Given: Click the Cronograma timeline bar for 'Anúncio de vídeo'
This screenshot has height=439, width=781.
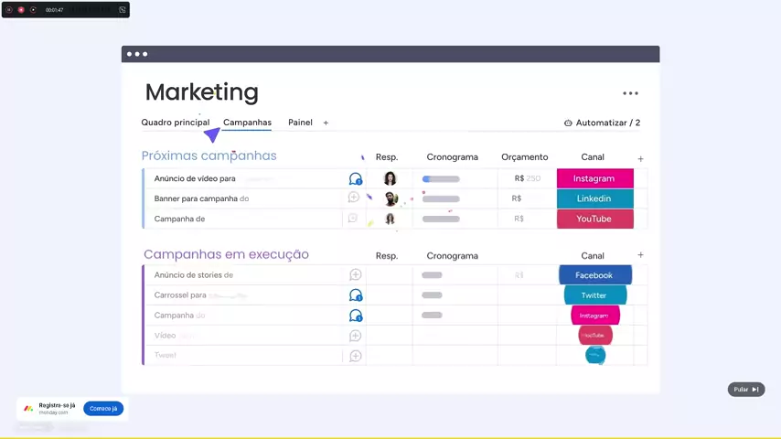Looking at the screenshot, I should point(441,179).
